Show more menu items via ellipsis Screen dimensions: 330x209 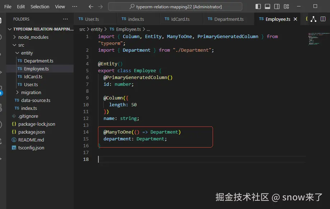[74, 6]
